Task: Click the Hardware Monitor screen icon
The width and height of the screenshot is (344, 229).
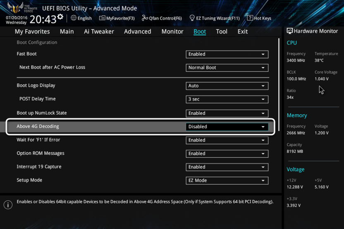Action: coord(289,31)
